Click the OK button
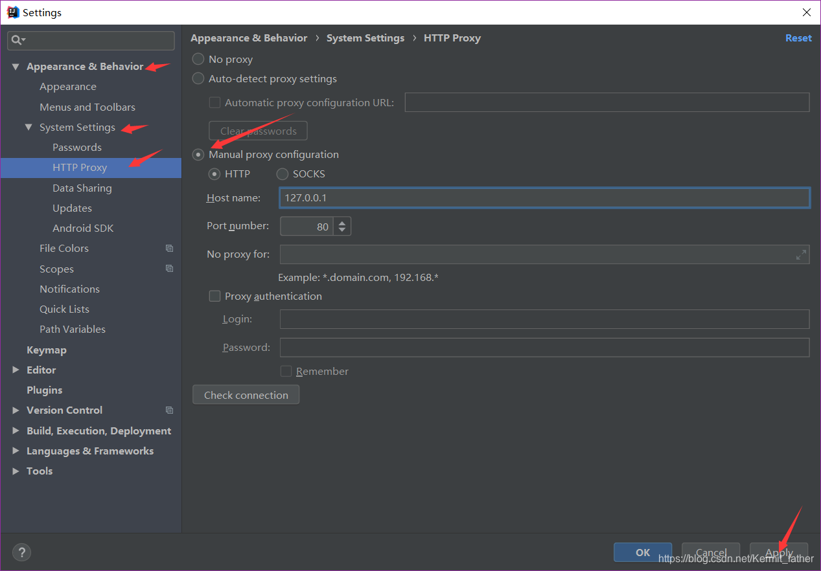Image resolution: width=821 pixels, height=571 pixels. pos(643,552)
